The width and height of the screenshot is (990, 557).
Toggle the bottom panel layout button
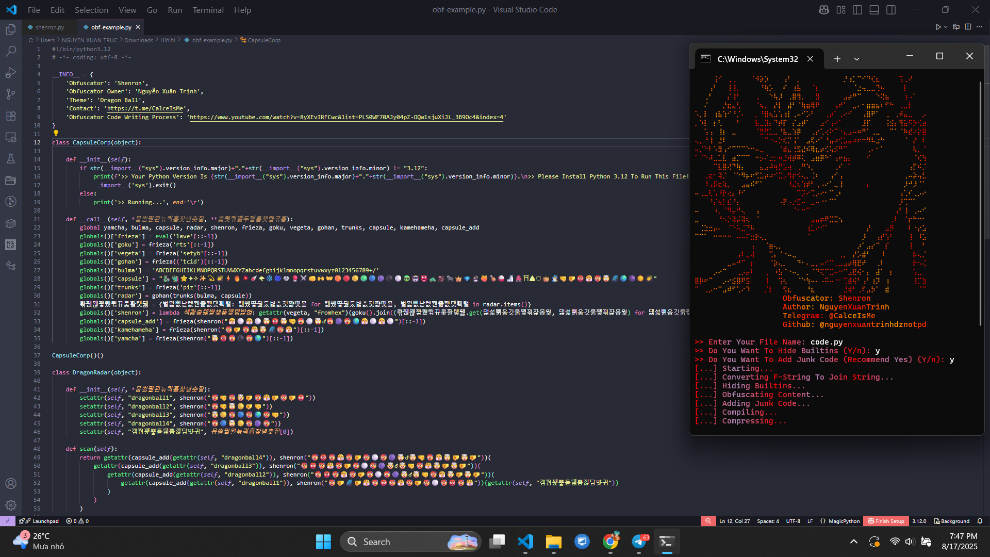[874, 10]
